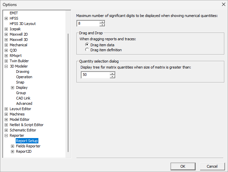This screenshot has width=228, height=172.
Task: Expand the Model Editor tree node
Action: pyautogui.click(x=6, y=119)
